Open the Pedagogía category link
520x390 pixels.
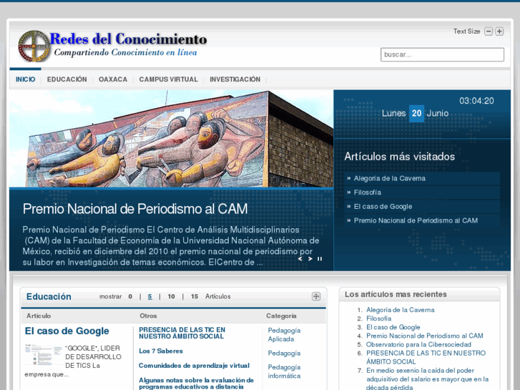pyautogui.click(x=284, y=354)
